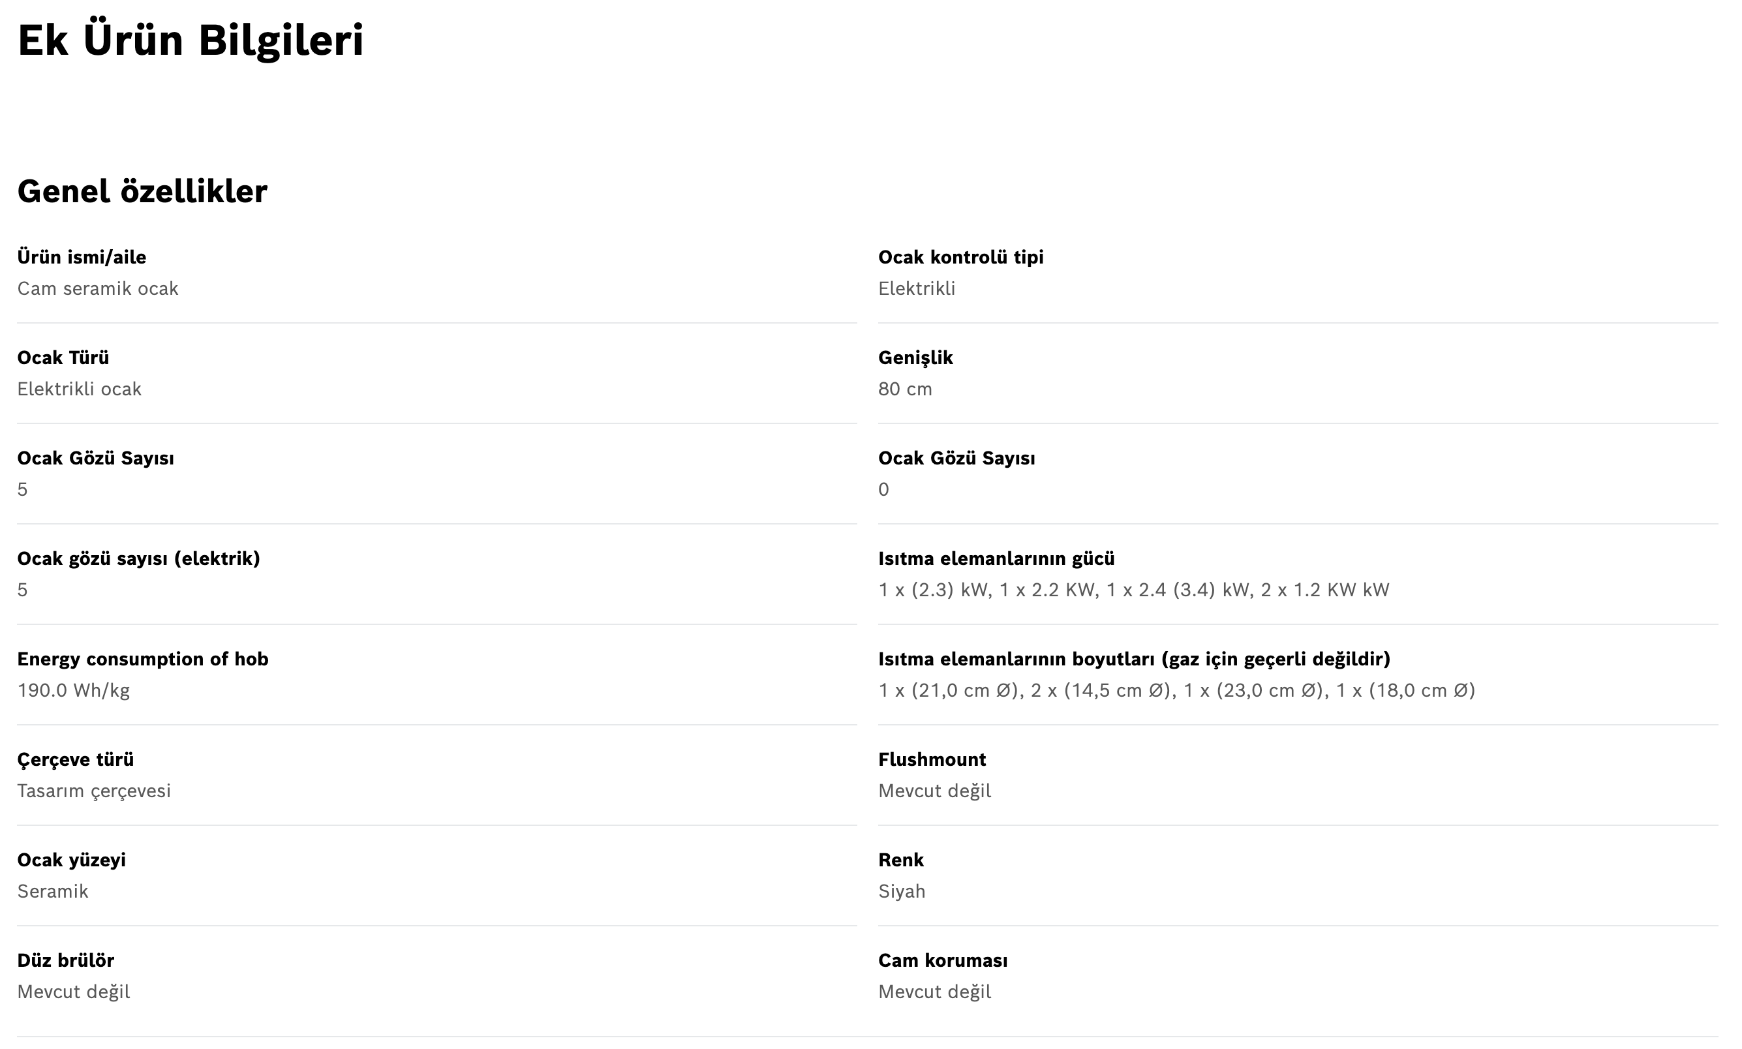This screenshot has width=1742, height=1049.
Task: Click 'Ocak gözü sayısı (elektrik)' label
Action: coord(138,558)
